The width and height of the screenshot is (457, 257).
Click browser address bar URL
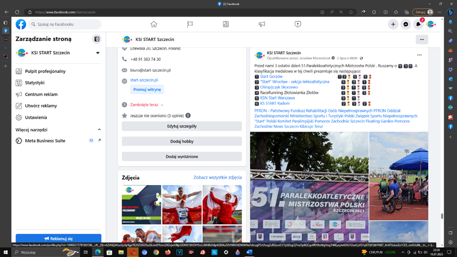[65, 12]
